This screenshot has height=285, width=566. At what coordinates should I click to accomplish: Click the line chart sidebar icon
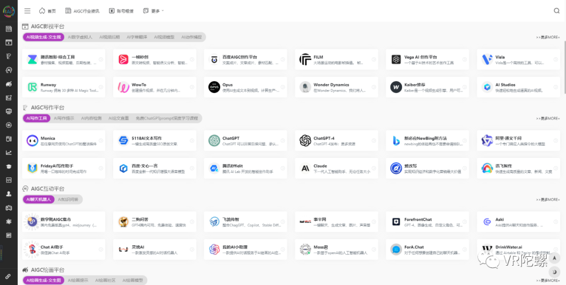[x=8, y=153]
